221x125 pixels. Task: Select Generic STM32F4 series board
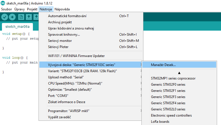(179, 103)
